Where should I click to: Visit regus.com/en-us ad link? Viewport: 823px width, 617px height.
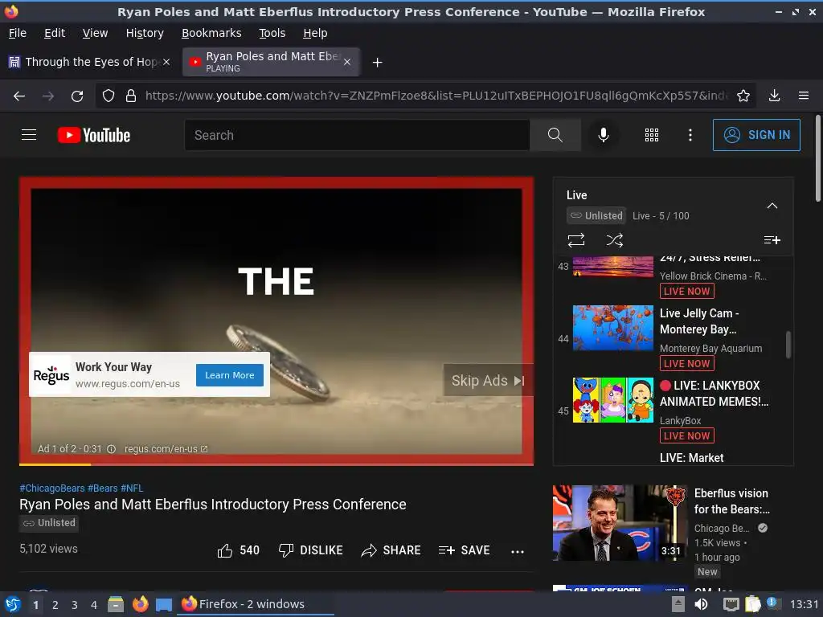pos(166,449)
